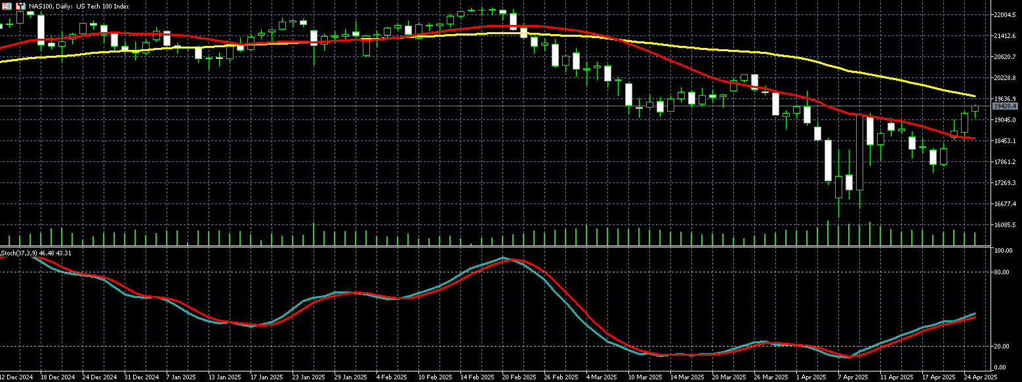
Task: Click price scale value 18453.1
Action: pos(1004,141)
